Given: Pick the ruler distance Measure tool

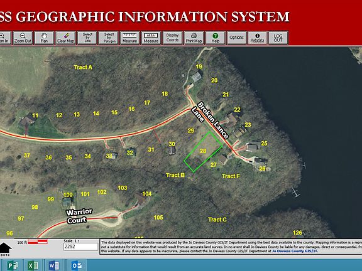Looking at the screenshot, I should coord(129,38).
